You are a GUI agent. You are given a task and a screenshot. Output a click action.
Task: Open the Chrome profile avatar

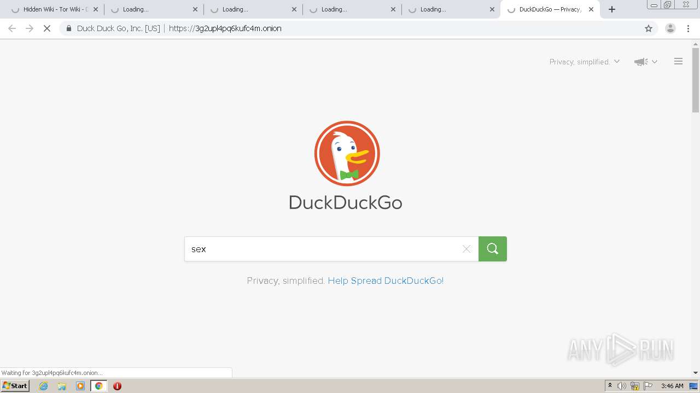(x=670, y=28)
